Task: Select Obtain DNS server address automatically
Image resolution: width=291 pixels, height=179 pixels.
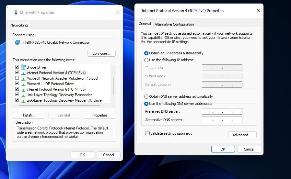Action: (x=146, y=96)
